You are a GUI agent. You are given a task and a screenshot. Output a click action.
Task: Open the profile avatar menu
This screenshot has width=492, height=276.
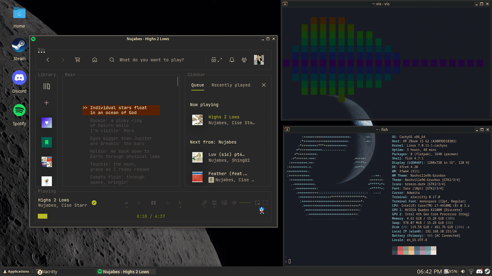(x=259, y=60)
